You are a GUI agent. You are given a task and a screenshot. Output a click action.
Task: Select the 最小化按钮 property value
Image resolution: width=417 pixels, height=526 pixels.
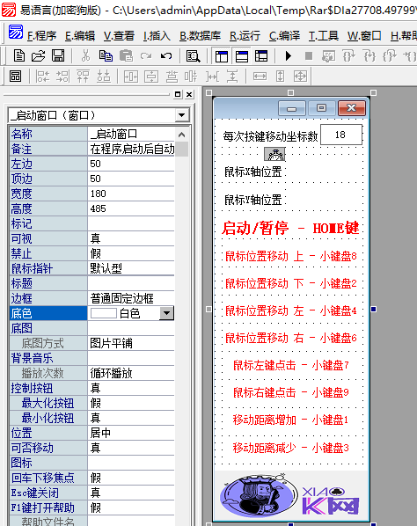131,418
